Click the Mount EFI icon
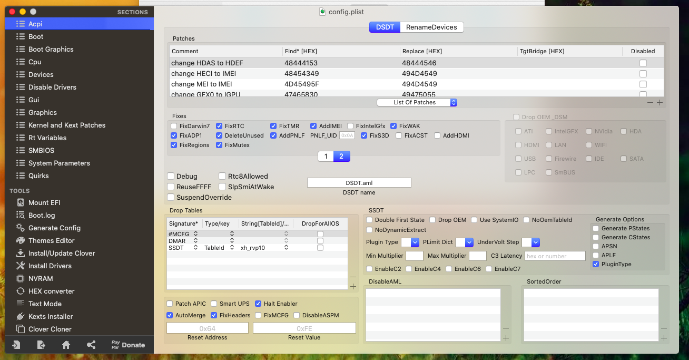The height and width of the screenshot is (360, 689). (x=21, y=202)
